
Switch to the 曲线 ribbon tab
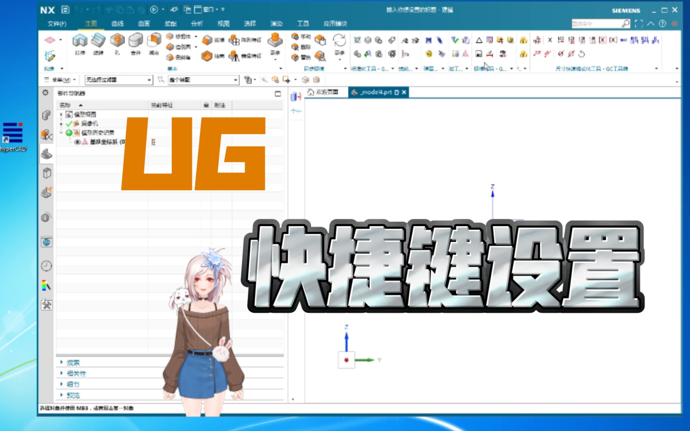point(117,24)
